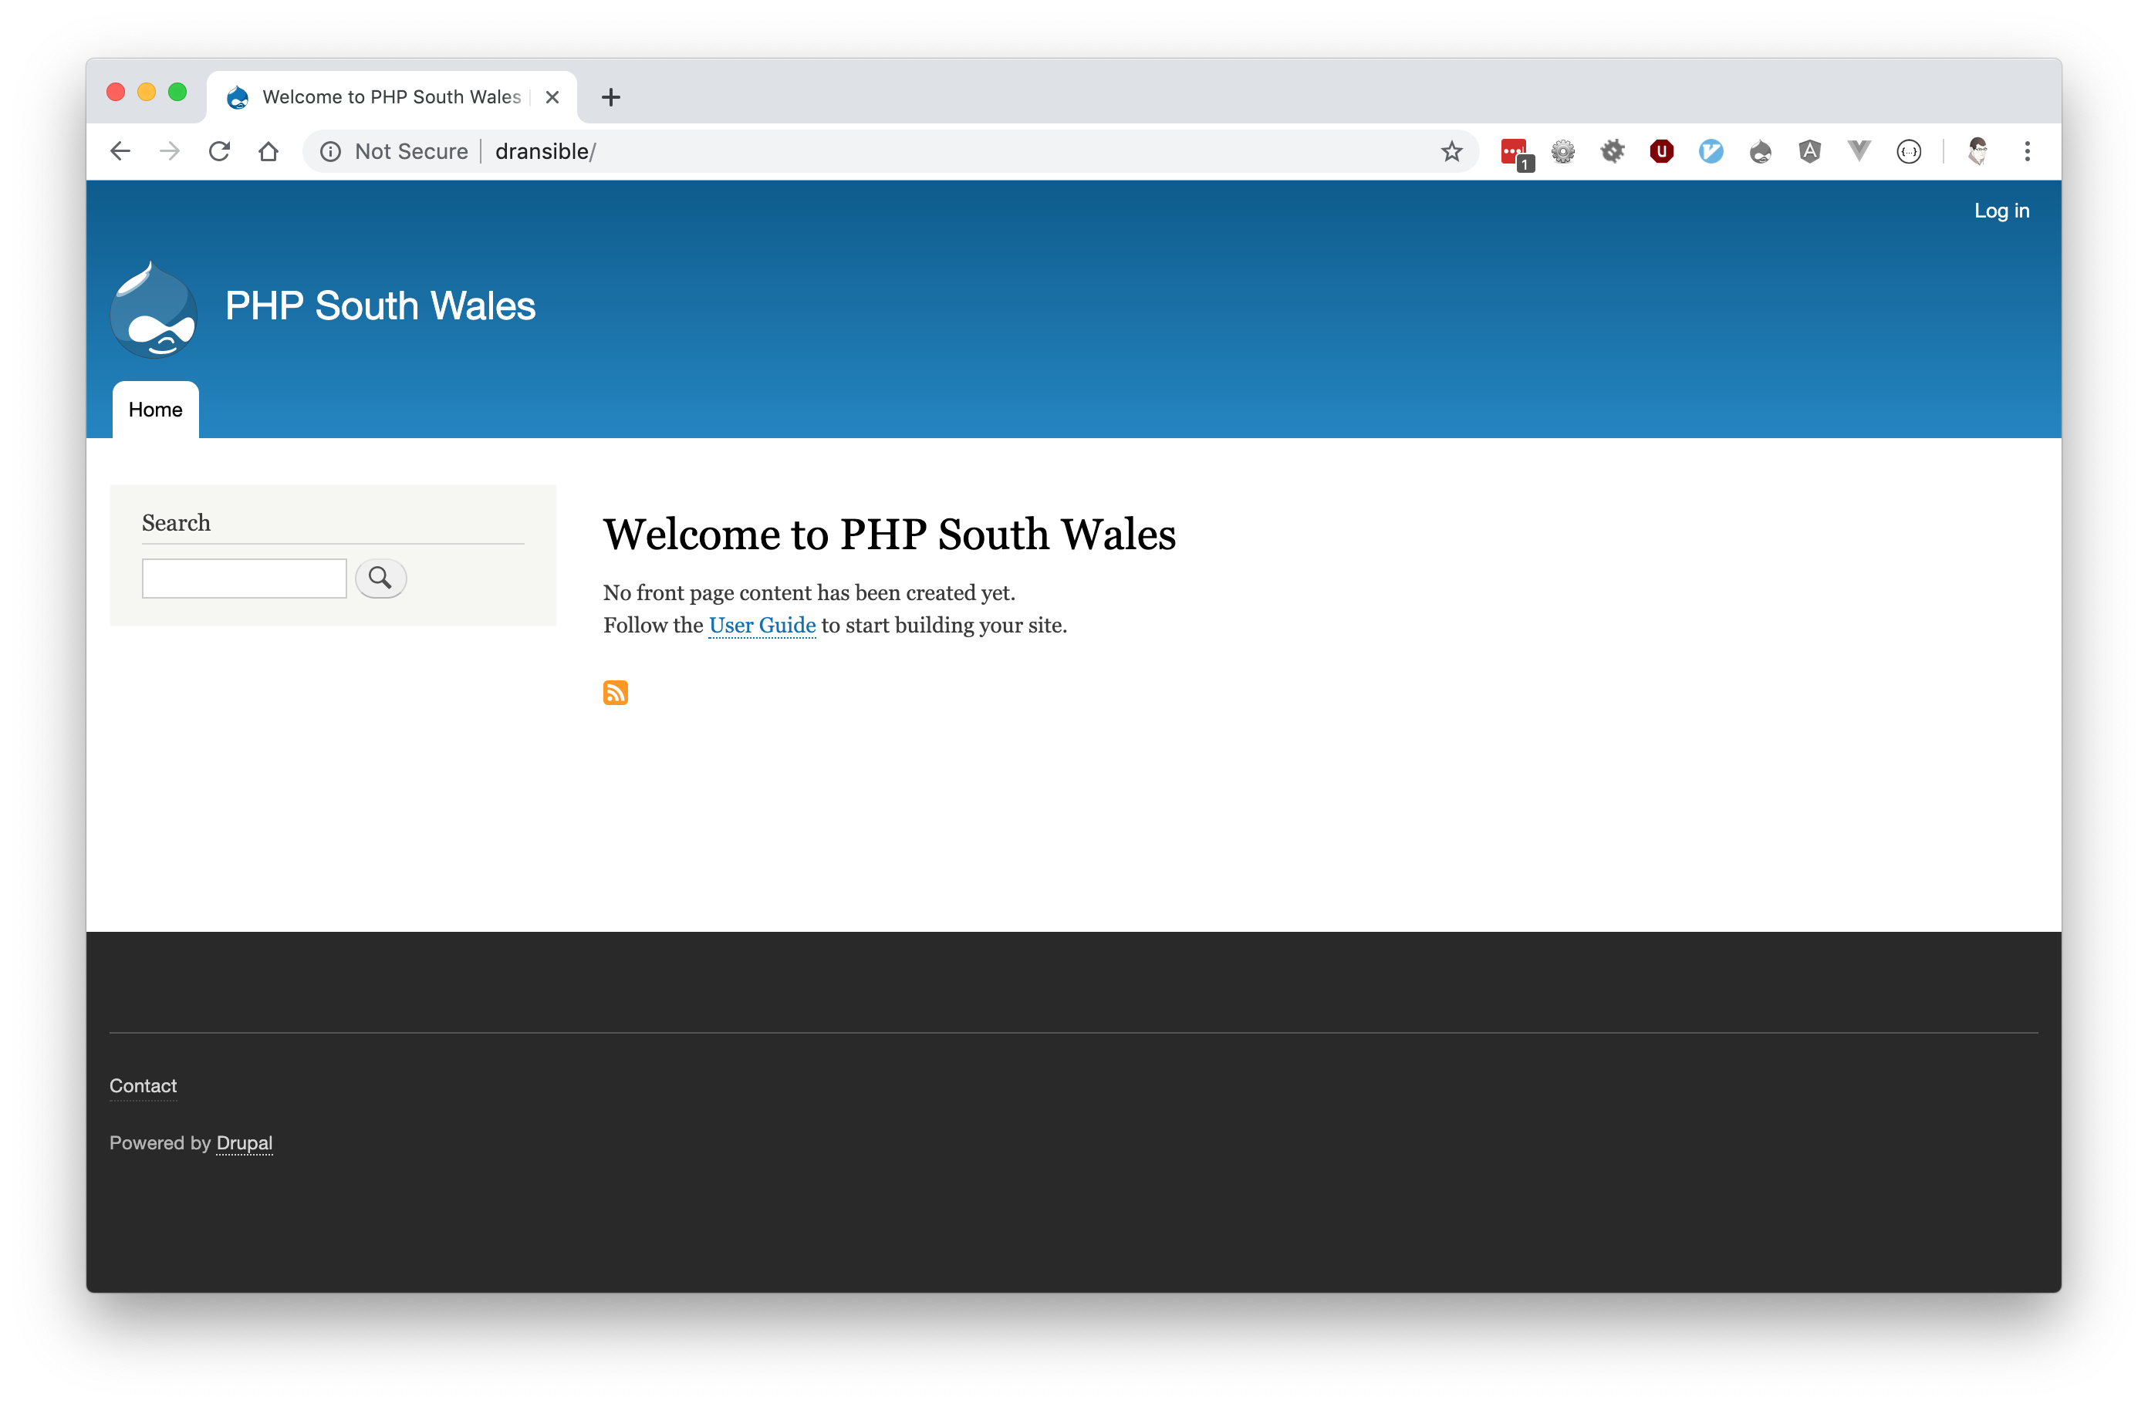Open the User Guide link
The width and height of the screenshot is (2148, 1407).
click(762, 626)
